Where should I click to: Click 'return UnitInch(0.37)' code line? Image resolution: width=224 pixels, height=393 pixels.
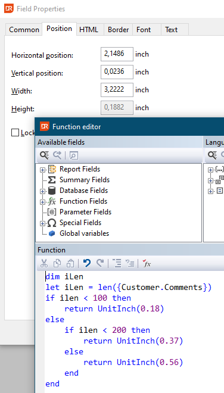click(133, 341)
